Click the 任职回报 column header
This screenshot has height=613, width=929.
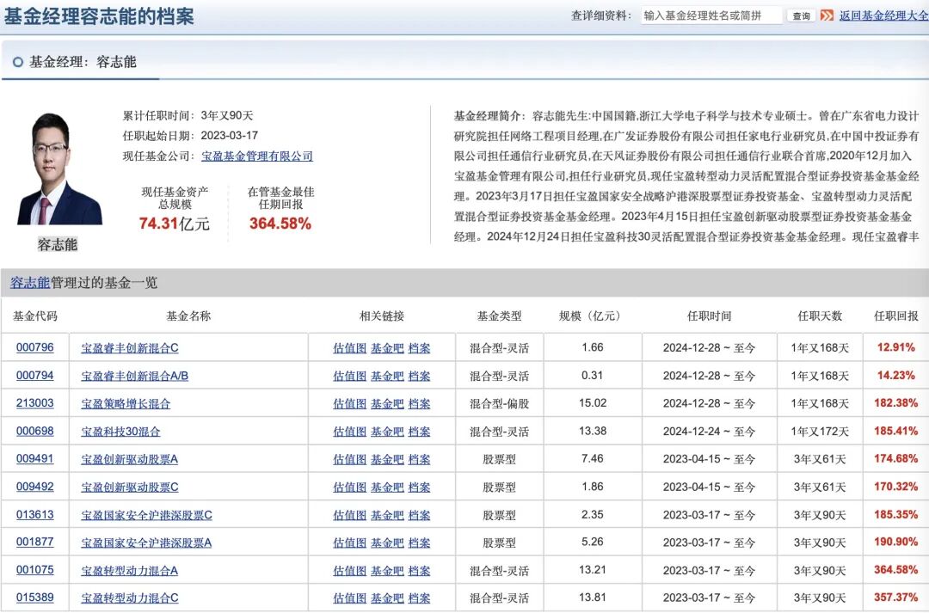[x=895, y=316]
